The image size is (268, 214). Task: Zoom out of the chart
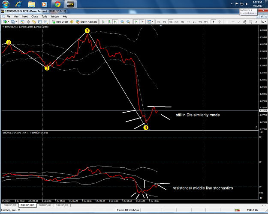pyautogui.click(x=128, y=22)
